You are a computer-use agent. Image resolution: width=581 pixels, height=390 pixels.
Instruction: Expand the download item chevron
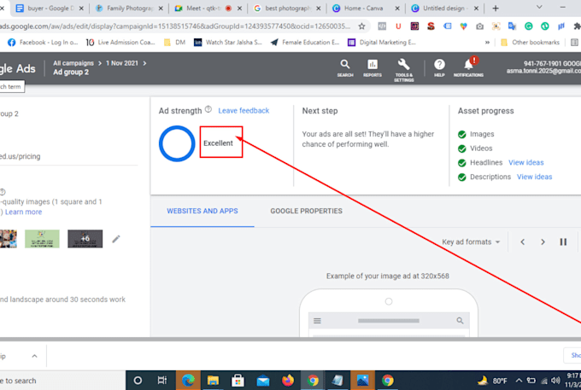(34, 356)
